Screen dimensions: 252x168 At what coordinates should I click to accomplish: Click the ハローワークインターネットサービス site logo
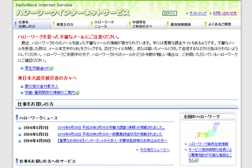(73, 13)
